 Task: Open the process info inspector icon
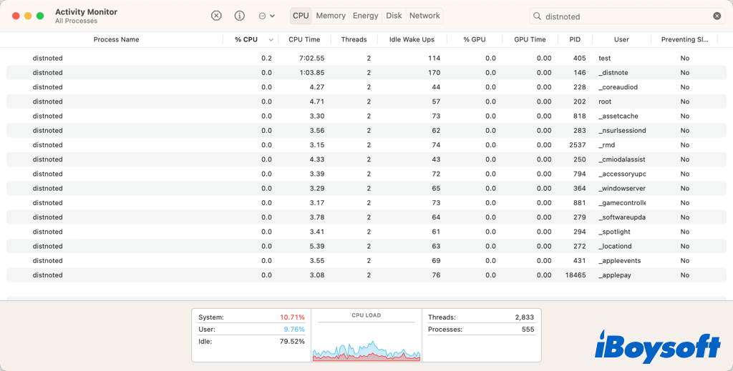240,16
